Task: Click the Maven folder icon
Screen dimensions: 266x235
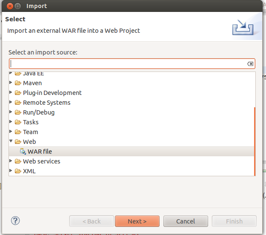Action: click(x=18, y=83)
